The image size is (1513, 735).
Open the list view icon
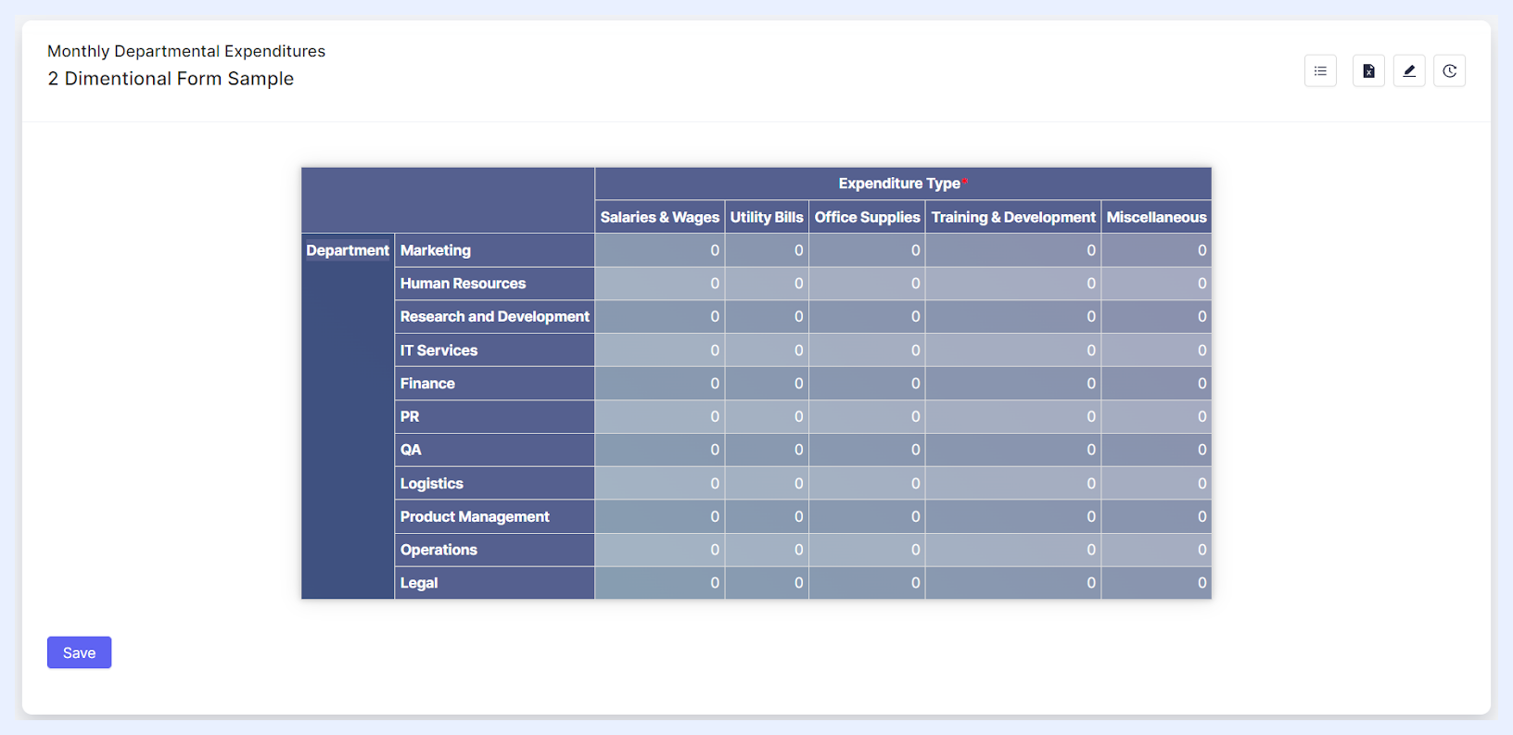pyautogui.click(x=1320, y=71)
